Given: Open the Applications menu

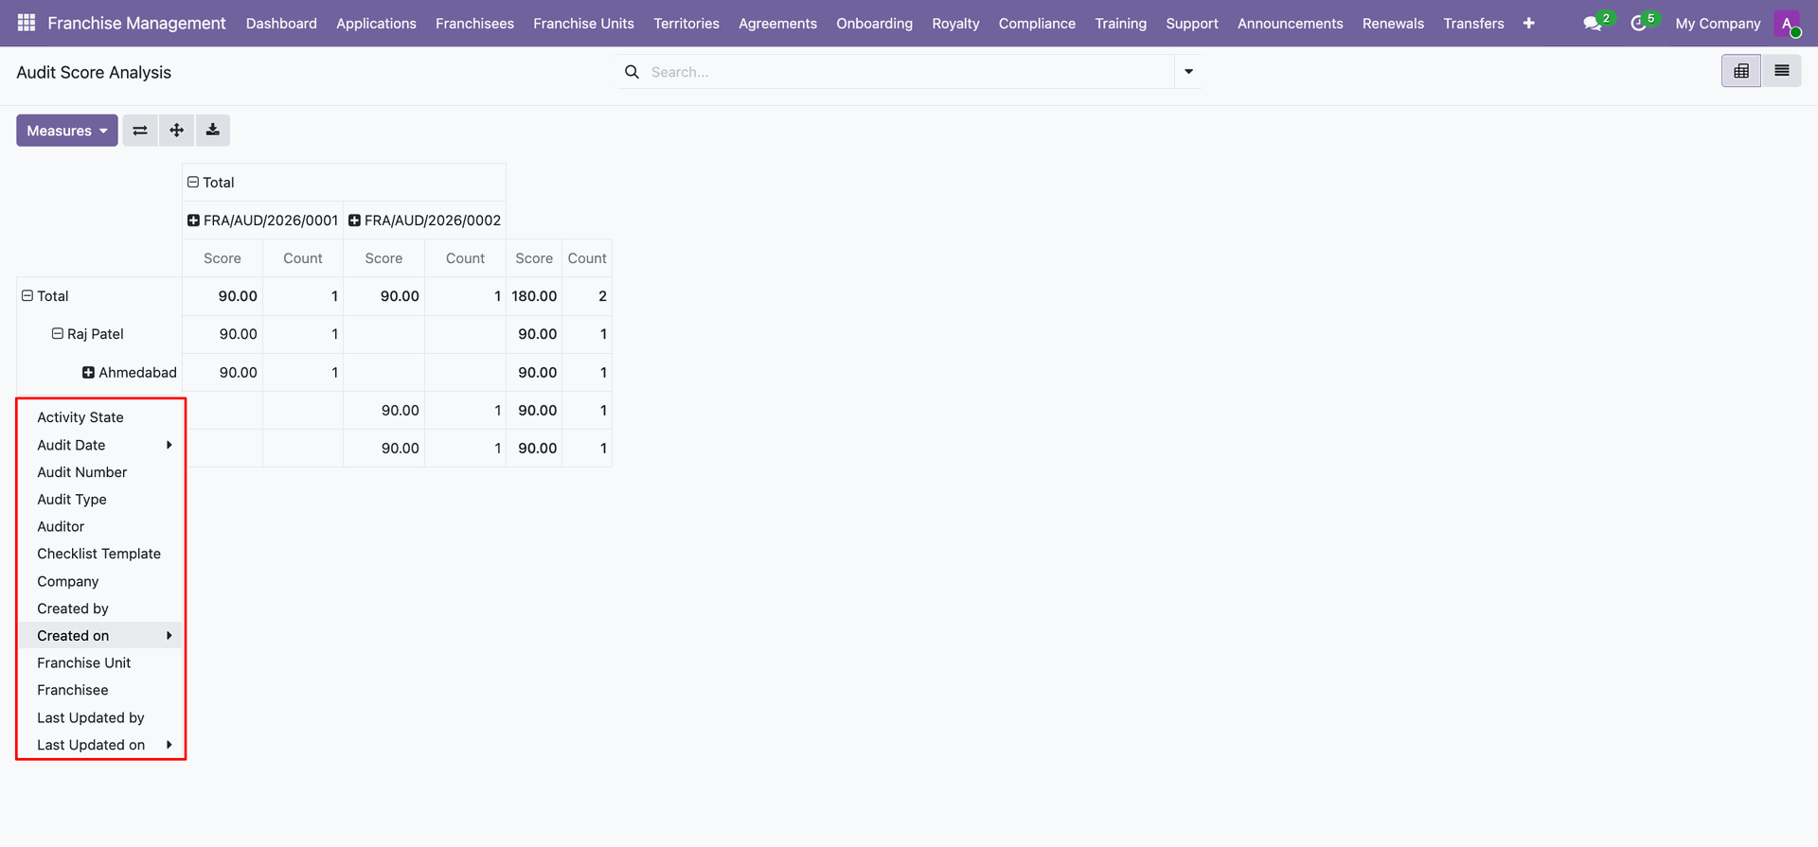Looking at the screenshot, I should point(376,24).
